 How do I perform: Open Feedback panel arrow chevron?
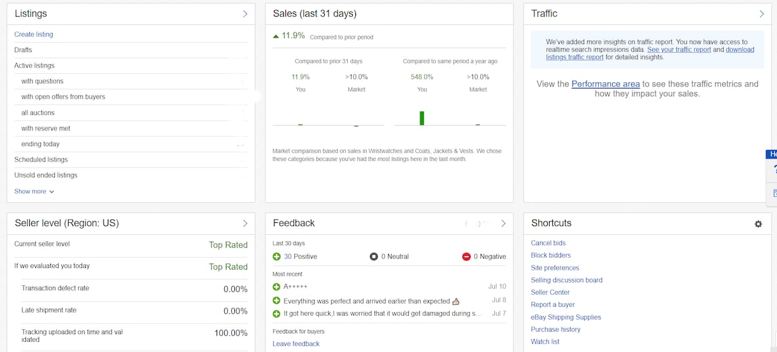(503, 223)
